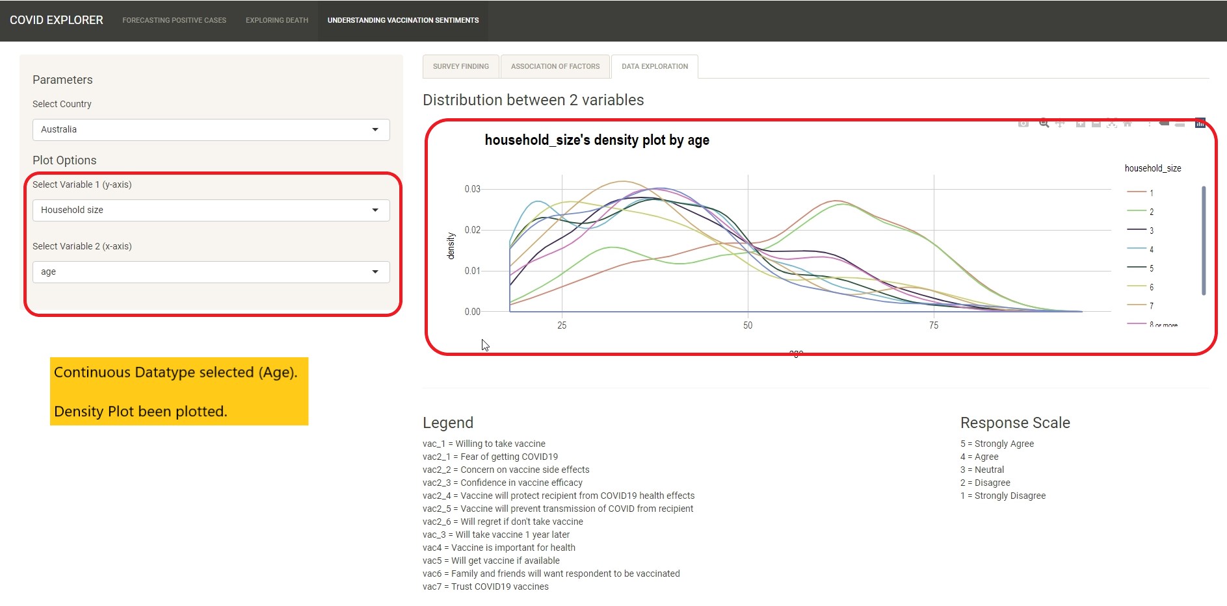Open the Exploring Death page

[277, 21]
